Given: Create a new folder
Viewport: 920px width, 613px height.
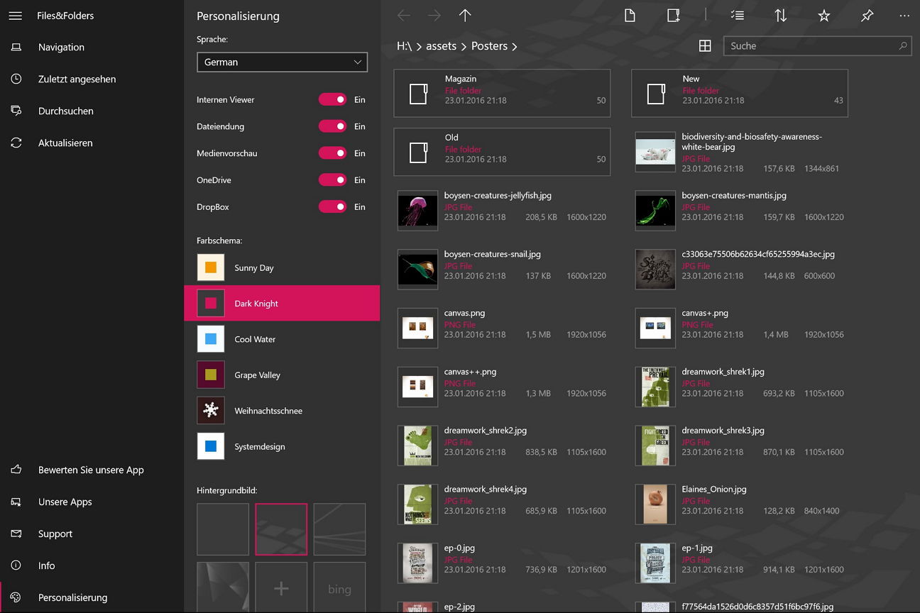Looking at the screenshot, I should tap(674, 16).
